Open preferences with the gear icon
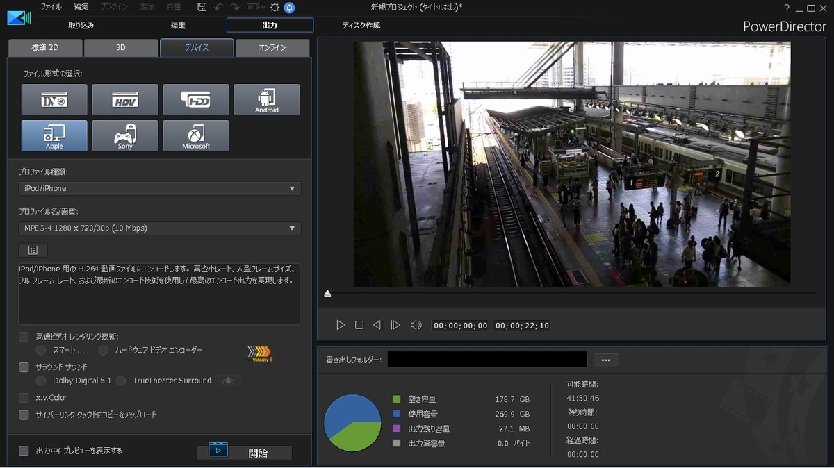834x468 pixels. coord(275,7)
